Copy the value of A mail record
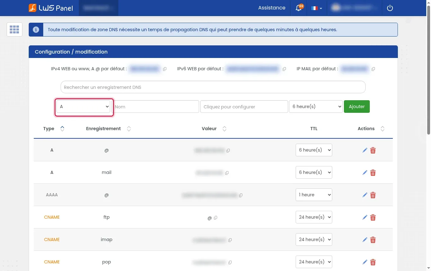This screenshot has width=431, height=271. tap(227, 173)
